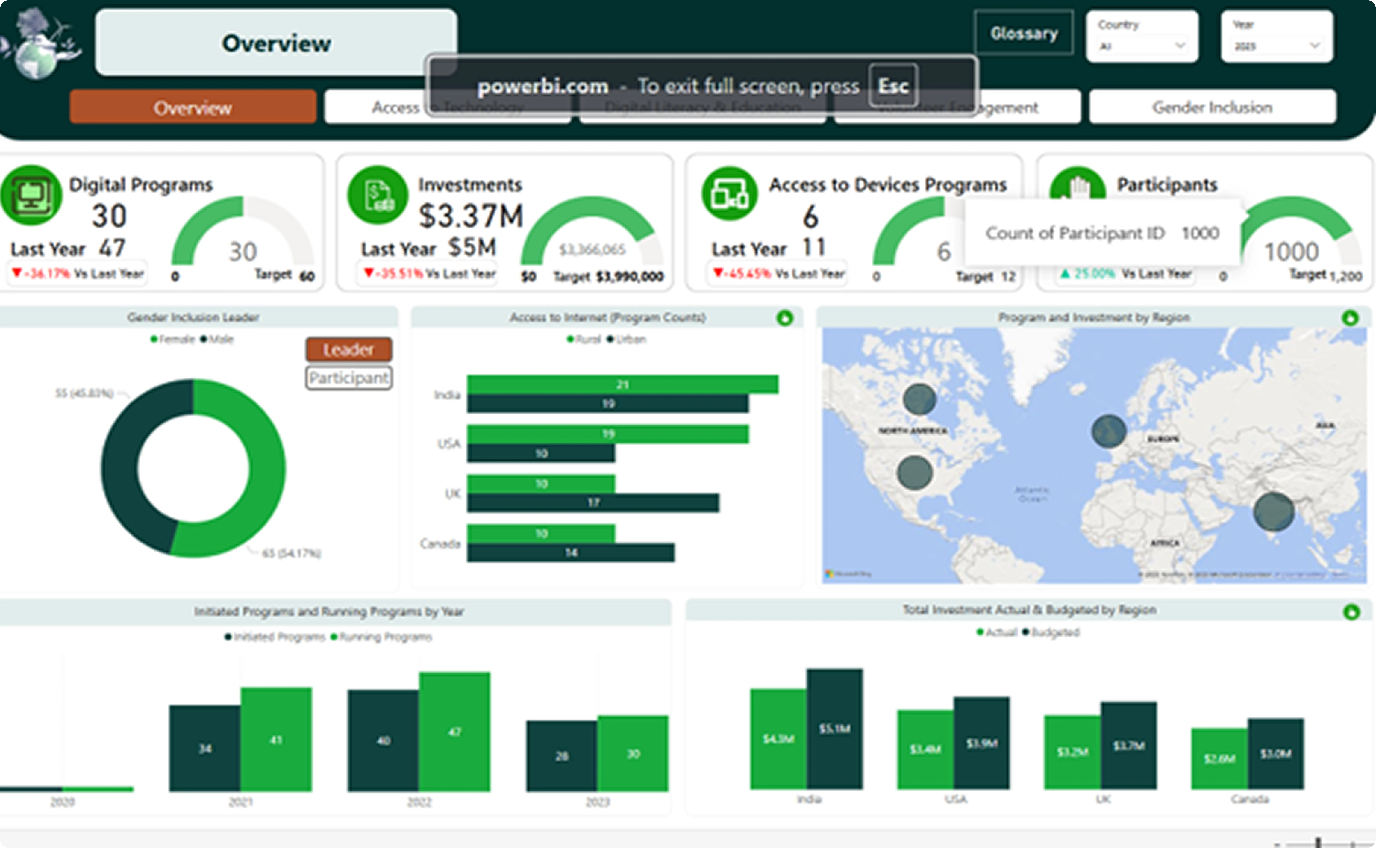Click green circle icon on Region map panel
1376x848 pixels.
coord(1350,319)
